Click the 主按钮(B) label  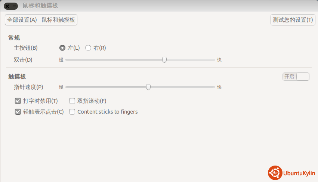click(x=26, y=48)
